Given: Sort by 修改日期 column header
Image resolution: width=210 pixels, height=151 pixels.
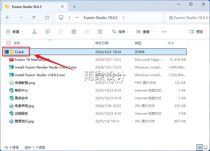Looking at the screenshot, I should (x=102, y=43).
